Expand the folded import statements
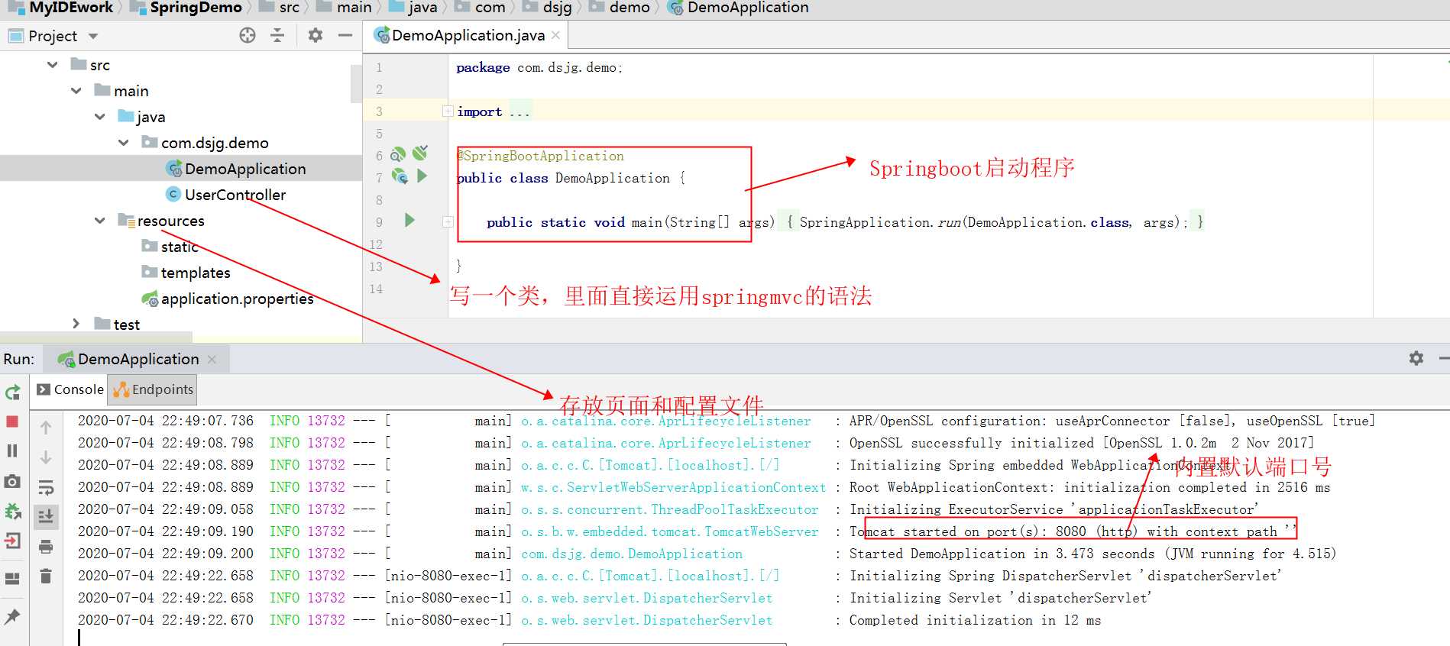 (x=448, y=111)
